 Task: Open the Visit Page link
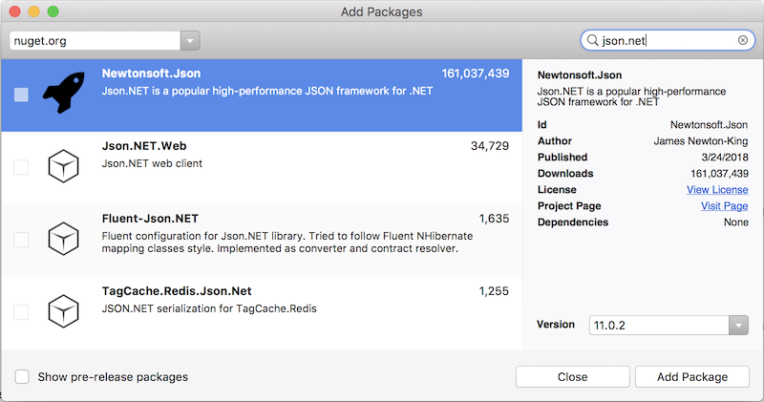coord(725,205)
